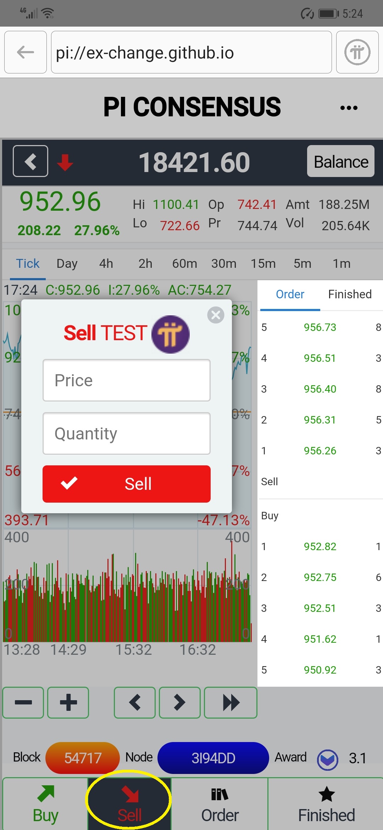Open the three-dot more options menu
Screen dimensions: 383x830
[349, 108]
